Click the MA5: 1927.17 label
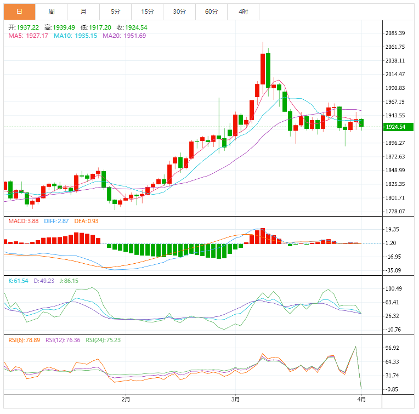419x414 pixels. [x=28, y=36]
